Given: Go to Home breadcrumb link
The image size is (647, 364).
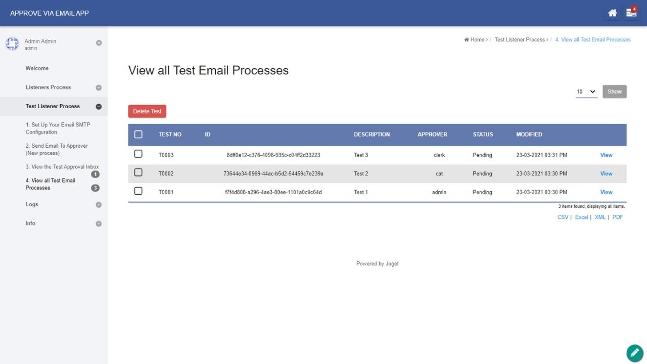Looking at the screenshot, I should coord(475,39).
